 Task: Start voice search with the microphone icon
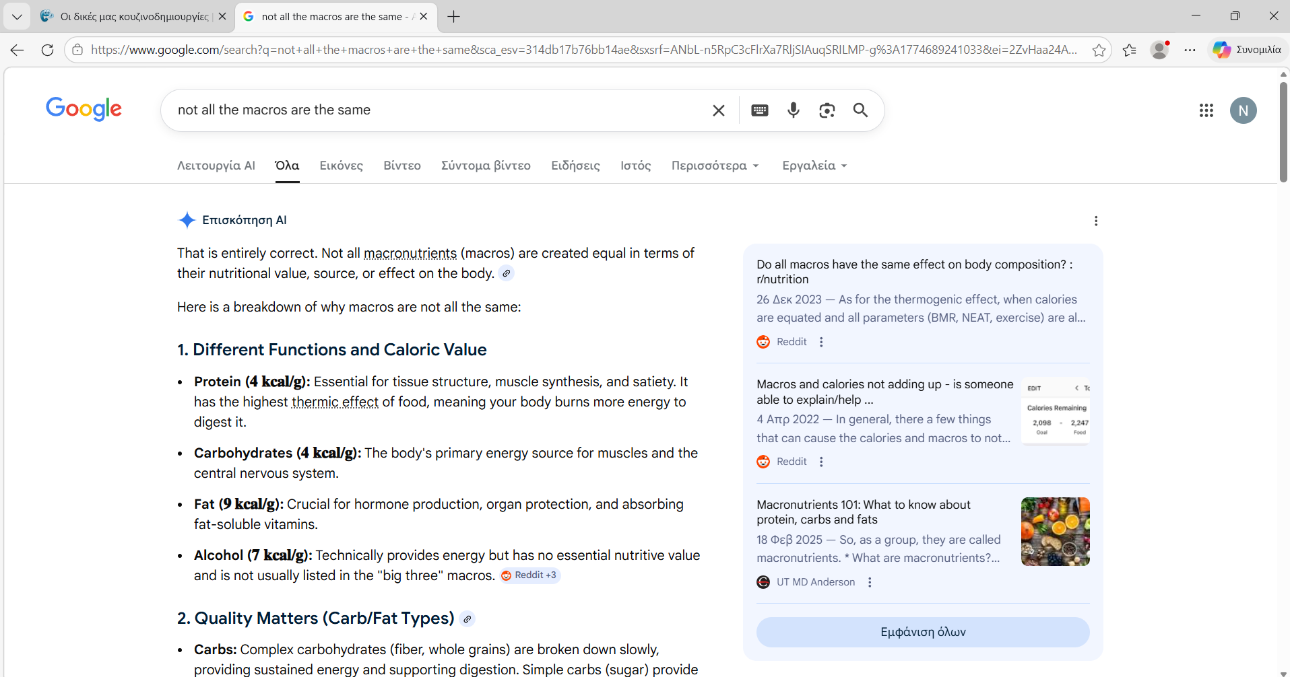pyautogui.click(x=793, y=110)
